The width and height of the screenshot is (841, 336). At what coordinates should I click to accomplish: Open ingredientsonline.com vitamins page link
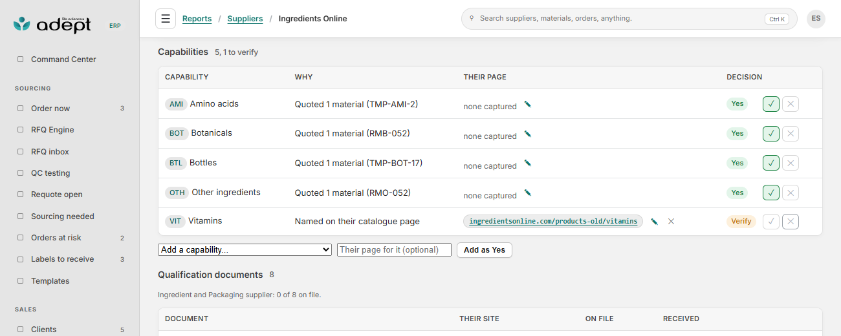pos(553,221)
